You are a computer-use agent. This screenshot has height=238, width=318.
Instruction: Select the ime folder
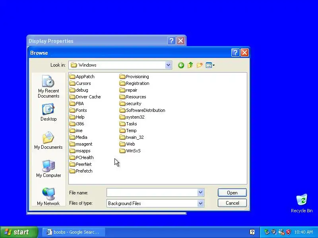76,131
